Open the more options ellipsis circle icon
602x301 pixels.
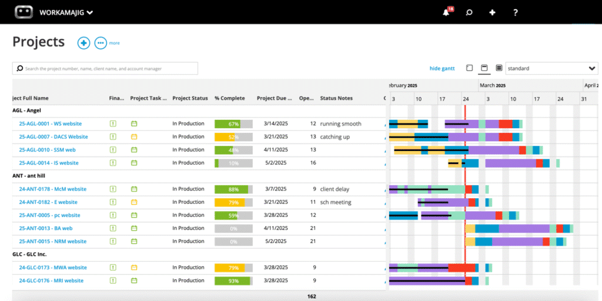pos(101,43)
